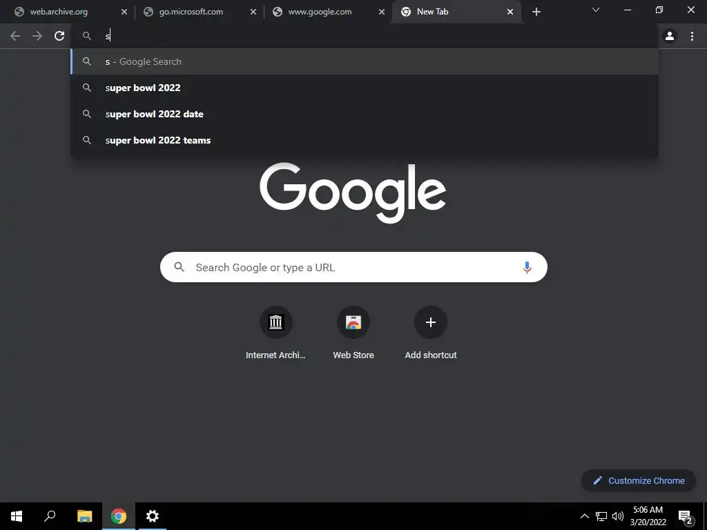707x530 pixels.
Task: Close the www.google.com tab
Action: coord(381,12)
